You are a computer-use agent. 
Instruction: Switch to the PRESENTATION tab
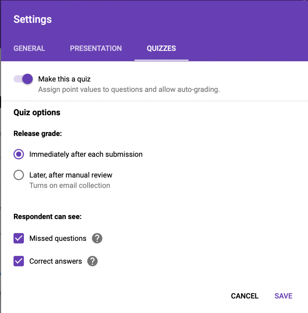pos(96,48)
